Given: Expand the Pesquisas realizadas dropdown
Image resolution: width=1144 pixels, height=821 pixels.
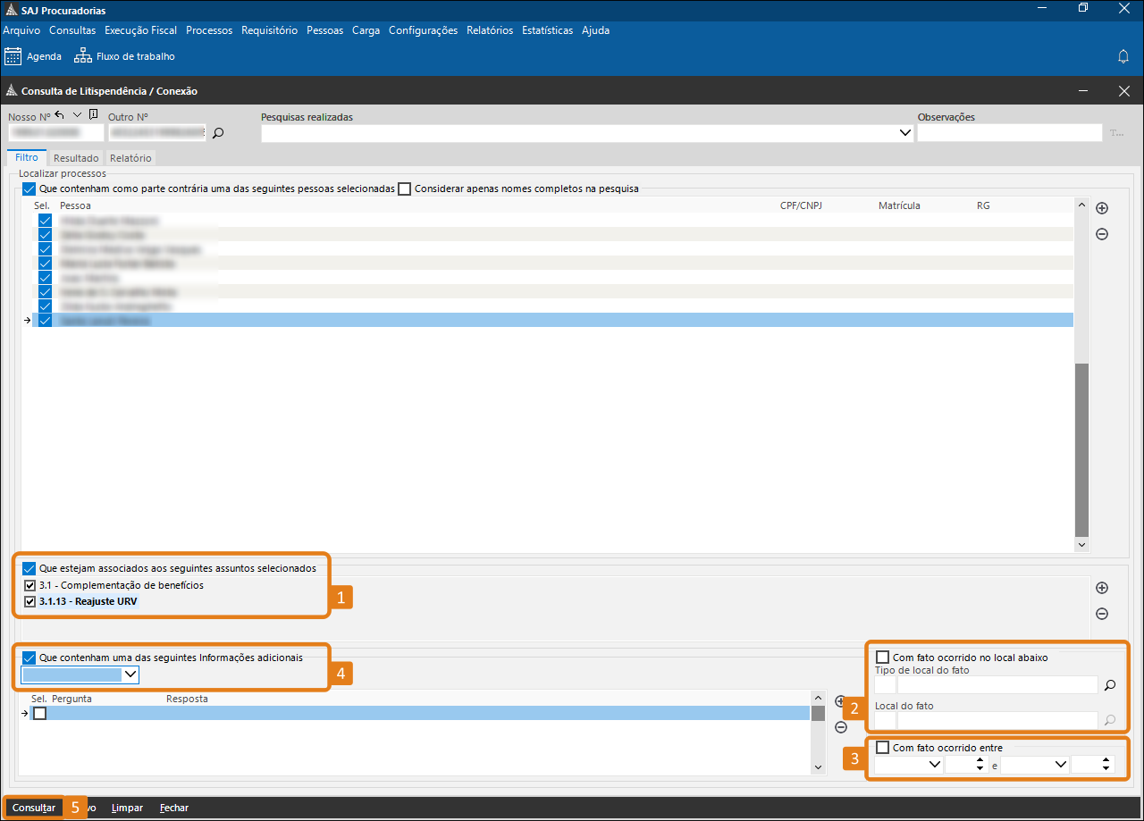Looking at the screenshot, I should point(904,133).
